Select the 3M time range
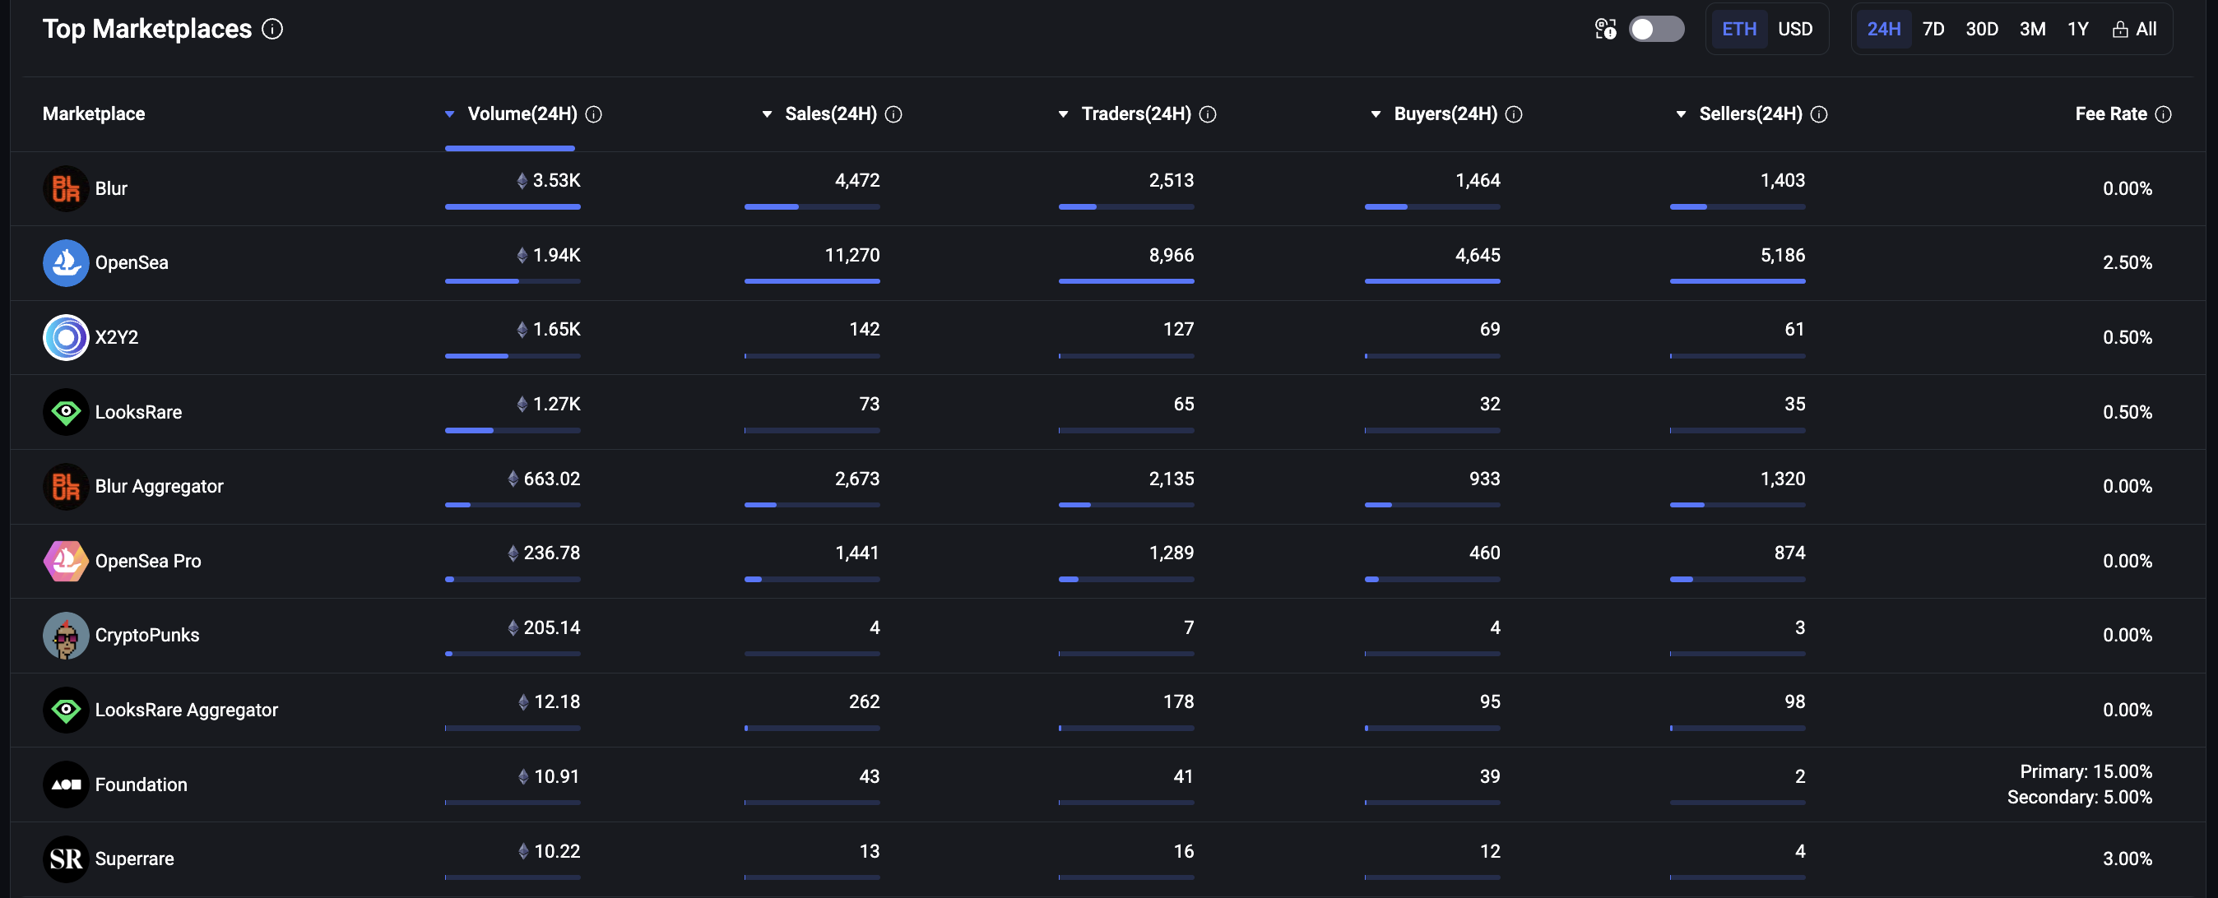The image size is (2218, 898). (x=2032, y=30)
